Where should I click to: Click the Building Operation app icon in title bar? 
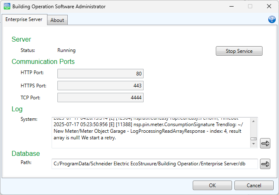click(x=7, y=6)
